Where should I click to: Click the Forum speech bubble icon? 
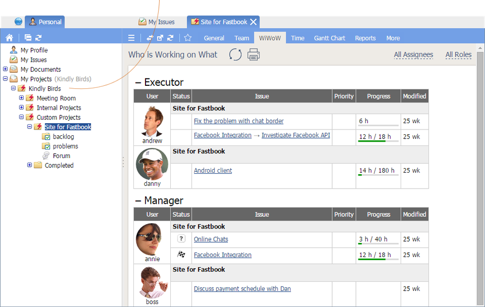[x=46, y=156]
